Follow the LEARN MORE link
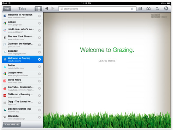173x130 pixels. coord(107,61)
